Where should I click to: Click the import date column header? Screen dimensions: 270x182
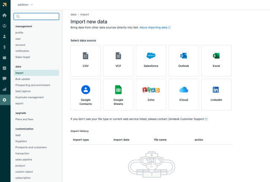coord(121,140)
